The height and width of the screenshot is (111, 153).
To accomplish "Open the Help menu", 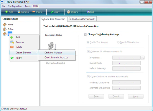I will 35,6.
